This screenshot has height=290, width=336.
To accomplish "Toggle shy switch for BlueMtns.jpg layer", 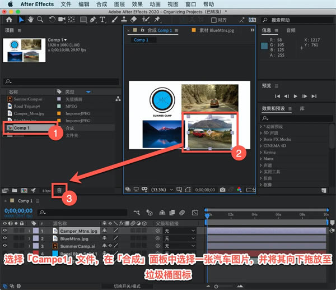I will (104, 238).
